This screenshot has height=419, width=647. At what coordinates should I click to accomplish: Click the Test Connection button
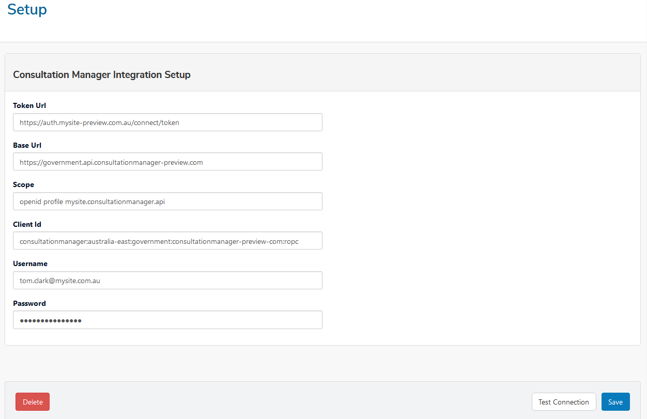[x=564, y=402]
